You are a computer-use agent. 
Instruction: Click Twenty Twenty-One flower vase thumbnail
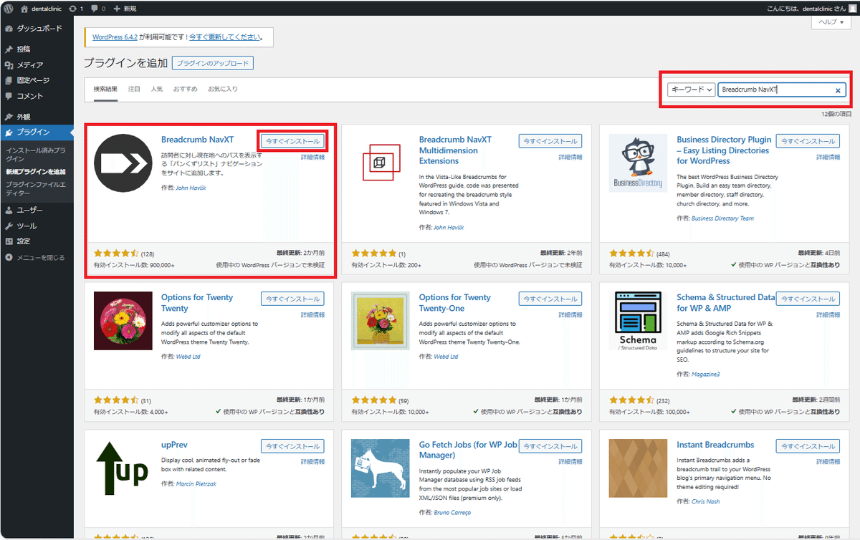(x=381, y=321)
